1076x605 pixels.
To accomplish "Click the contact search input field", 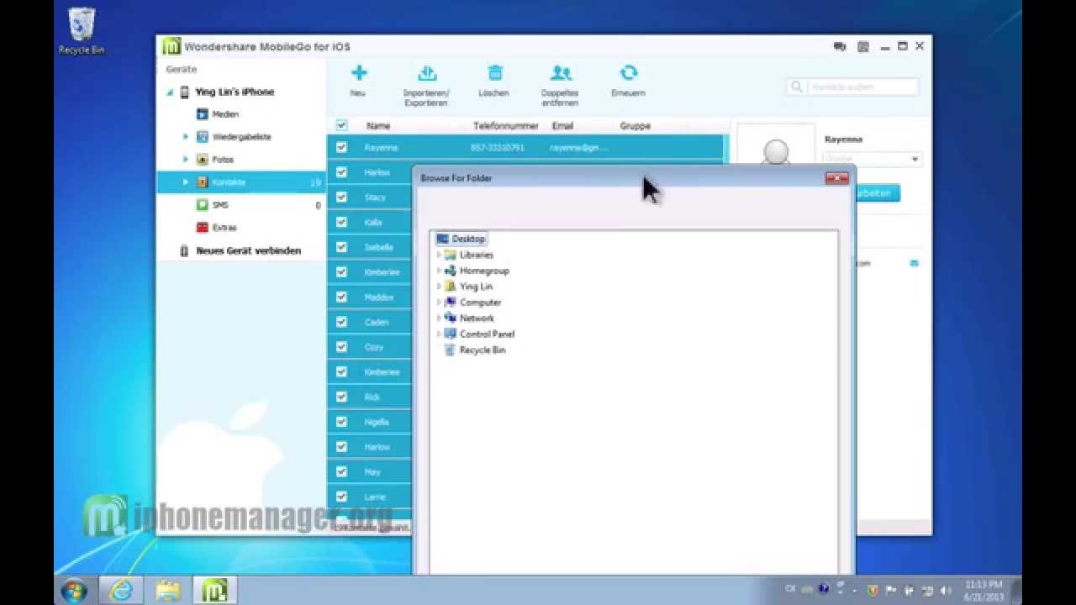I will (x=862, y=87).
